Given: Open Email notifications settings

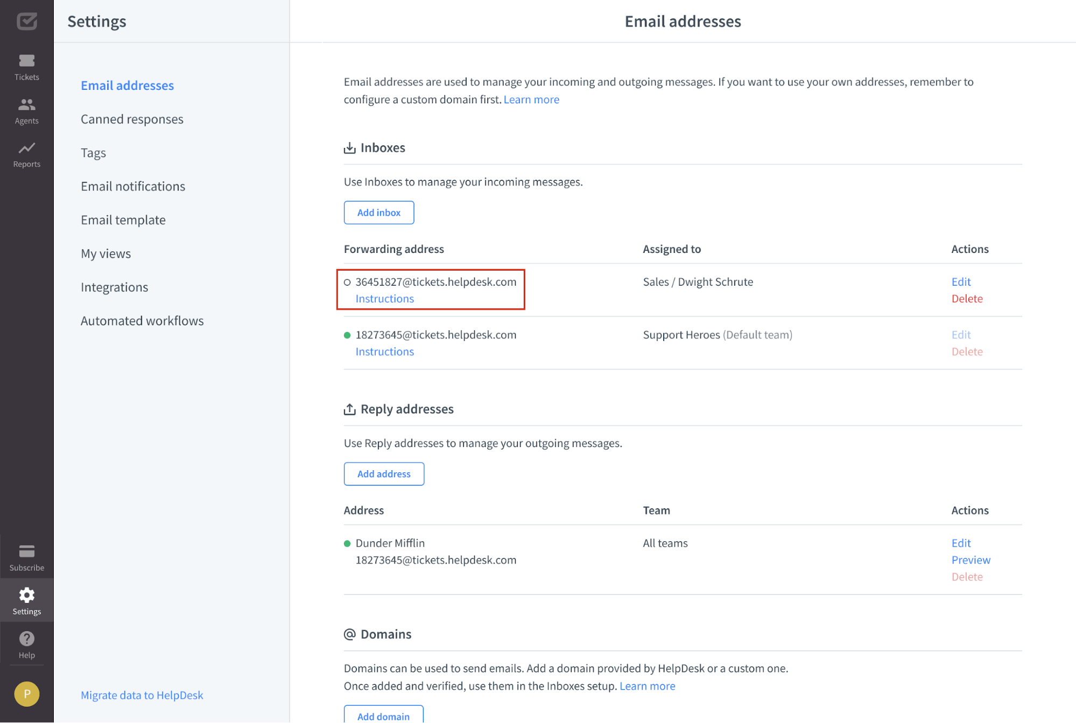Looking at the screenshot, I should [133, 186].
